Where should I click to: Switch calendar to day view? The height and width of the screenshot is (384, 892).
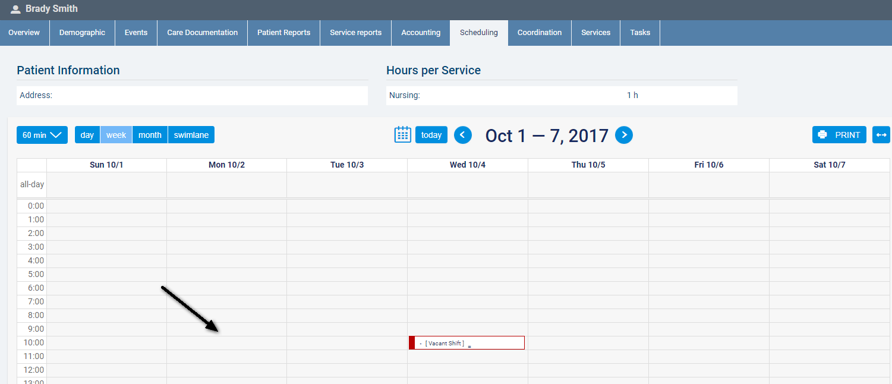(x=87, y=135)
